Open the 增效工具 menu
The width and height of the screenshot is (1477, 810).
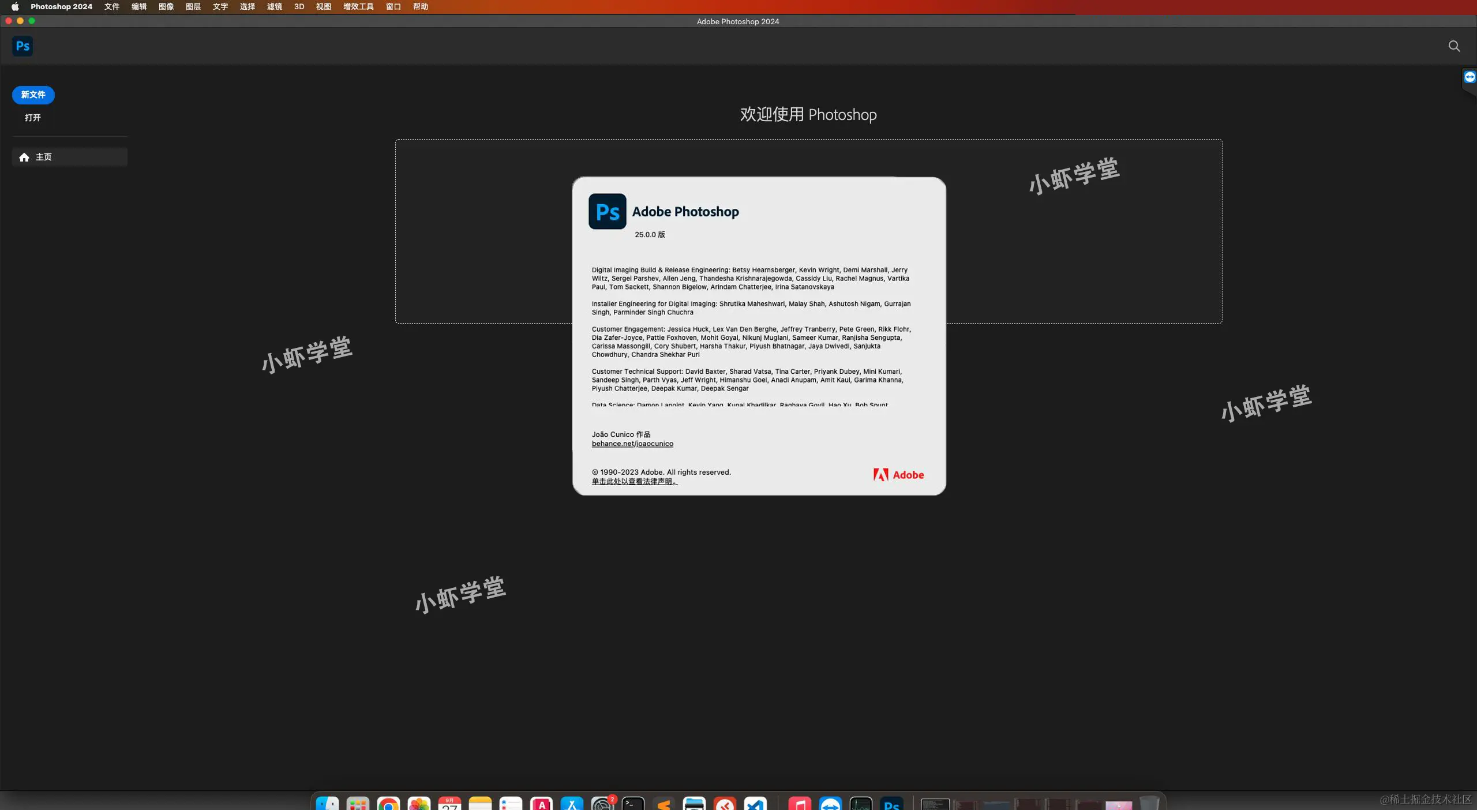click(x=358, y=6)
